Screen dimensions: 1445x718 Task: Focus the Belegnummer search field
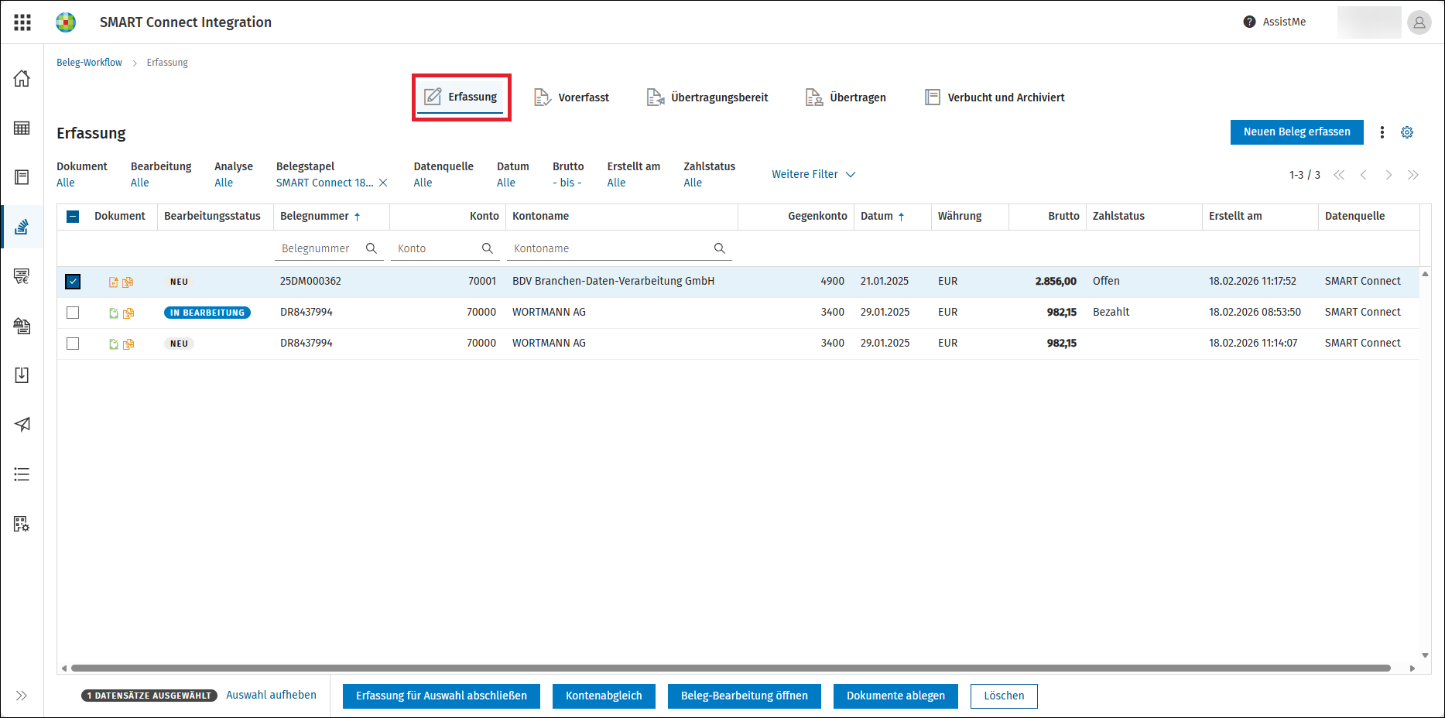(x=329, y=248)
